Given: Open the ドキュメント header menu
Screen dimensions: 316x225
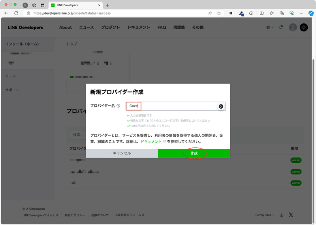Looking at the screenshot, I should coord(139,27).
